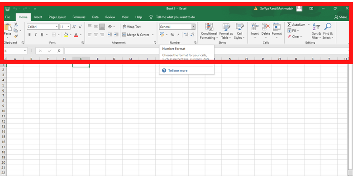Click the Save icon in quick access toolbar
353x176 pixels.
(7, 9)
